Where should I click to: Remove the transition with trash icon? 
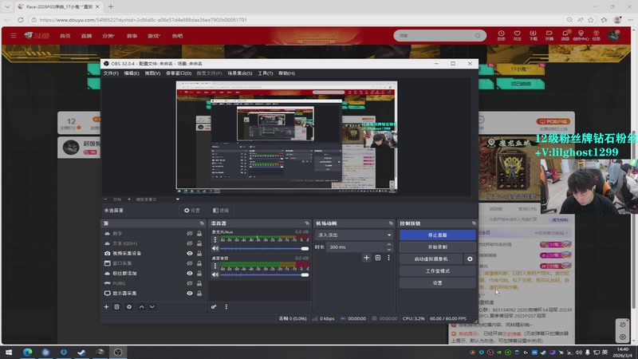tap(377, 258)
